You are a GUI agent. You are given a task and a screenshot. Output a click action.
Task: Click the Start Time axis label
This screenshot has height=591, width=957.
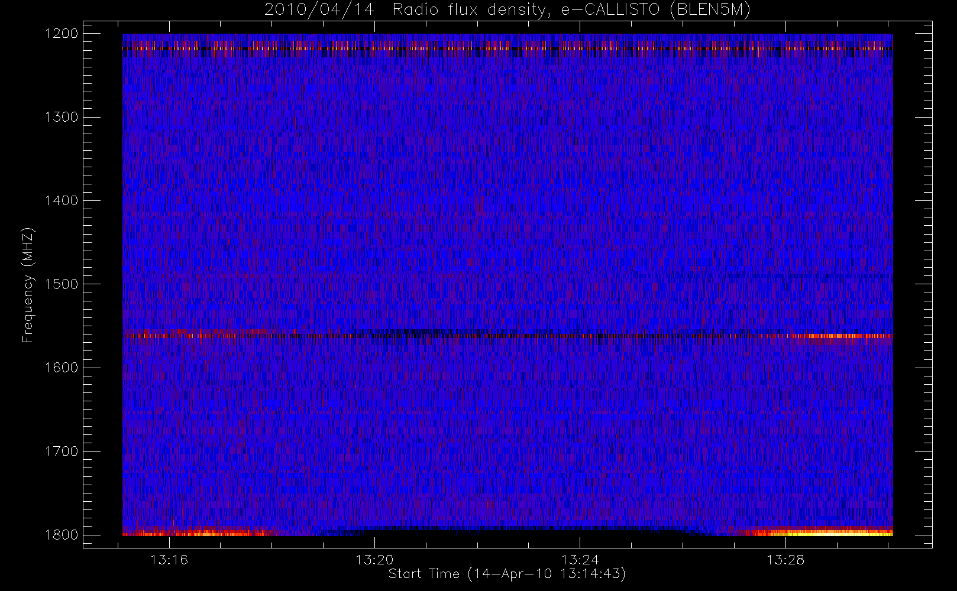point(507,574)
